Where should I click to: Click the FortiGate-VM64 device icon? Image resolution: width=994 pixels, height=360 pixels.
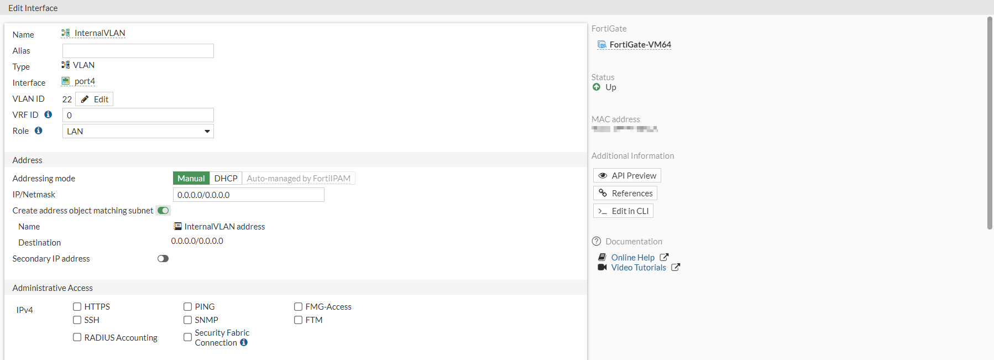(x=601, y=44)
